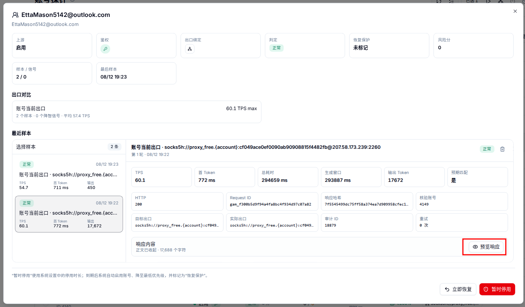The image size is (525, 307).
Task: Click the 输出 Token value 17672
Action: point(396,180)
